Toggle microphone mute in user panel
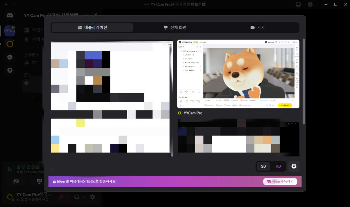Viewport: 350px width, 207px height. 62,197
